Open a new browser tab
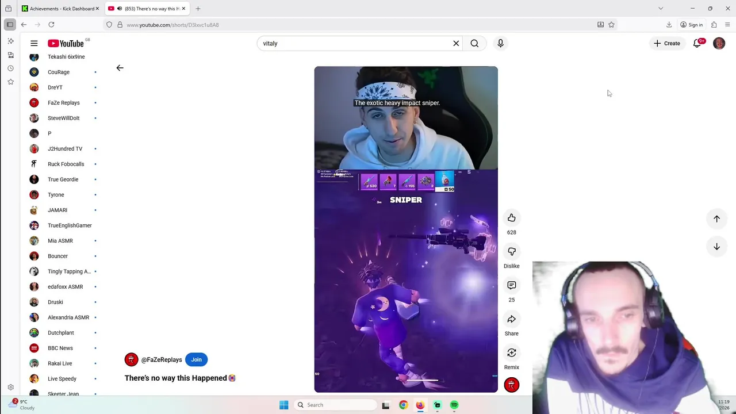This screenshot has width=736, height=414. [198, 9]
